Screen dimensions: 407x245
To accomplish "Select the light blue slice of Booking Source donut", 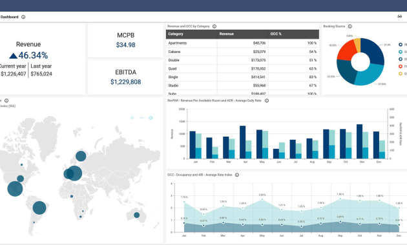I will 369,75.
